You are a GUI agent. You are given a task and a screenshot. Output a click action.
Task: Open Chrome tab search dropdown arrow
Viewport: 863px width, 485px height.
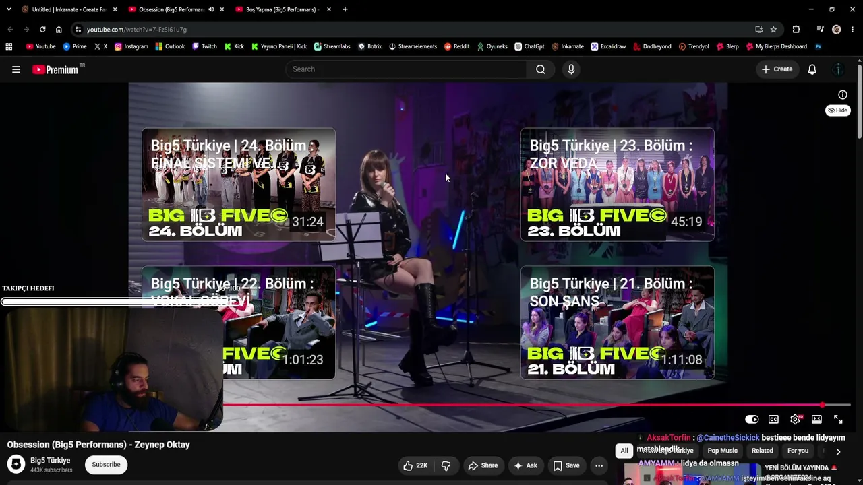[9, 9]
